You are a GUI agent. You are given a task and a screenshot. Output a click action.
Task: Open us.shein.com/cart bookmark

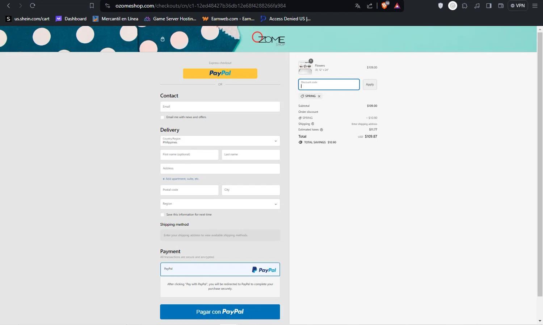(28, 19)
